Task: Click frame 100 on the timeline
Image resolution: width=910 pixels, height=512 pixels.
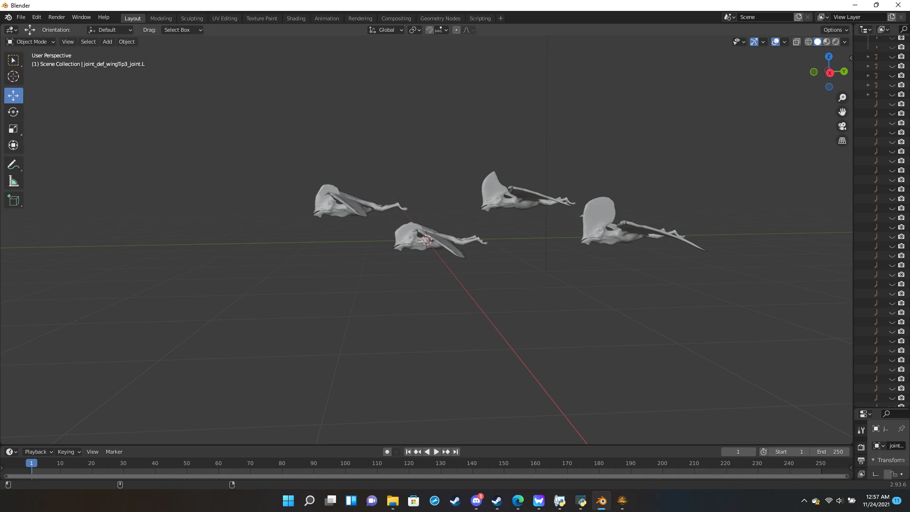Action: (345, 464)
